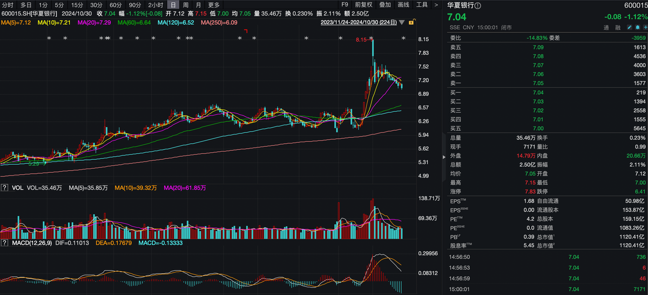Viewport: 648px width, 295px height.
Task: Select the 5分 period tab
Action: (x=59, y=4)
